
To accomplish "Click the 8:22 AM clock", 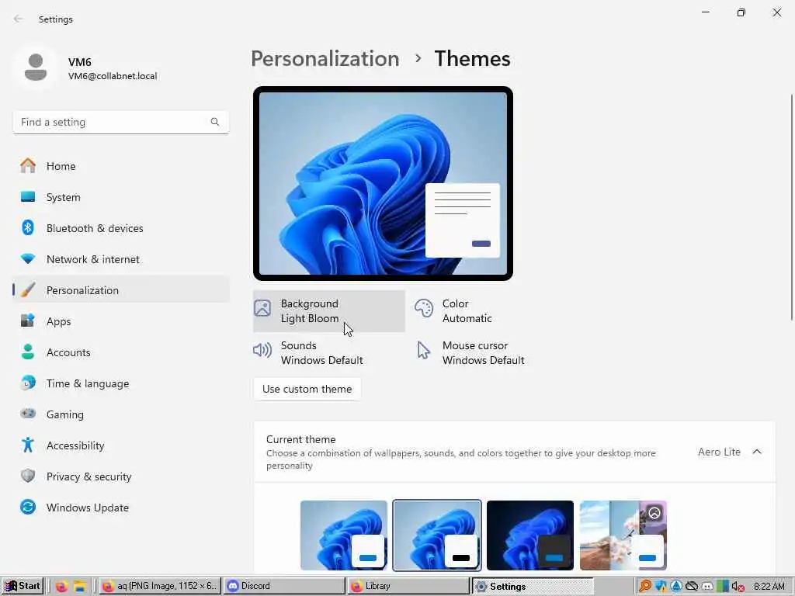I will click(769, 587).
